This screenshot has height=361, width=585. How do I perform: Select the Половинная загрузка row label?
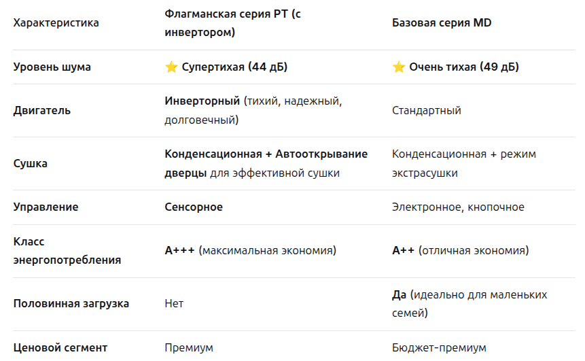click(71, 304)
